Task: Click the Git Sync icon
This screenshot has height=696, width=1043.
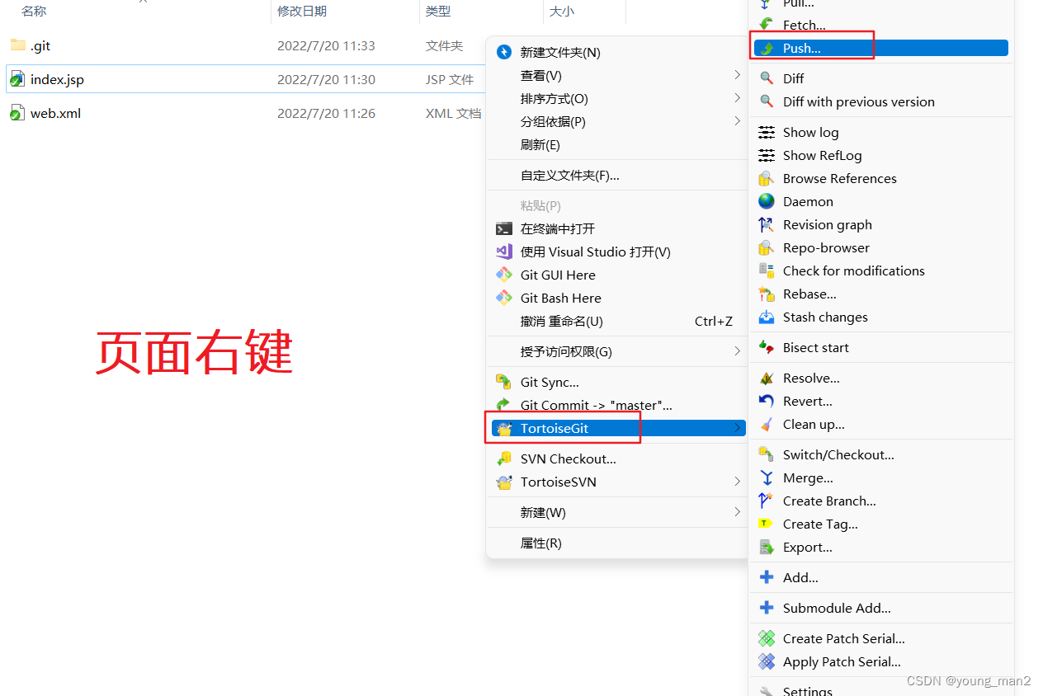Action: (504, 382)
